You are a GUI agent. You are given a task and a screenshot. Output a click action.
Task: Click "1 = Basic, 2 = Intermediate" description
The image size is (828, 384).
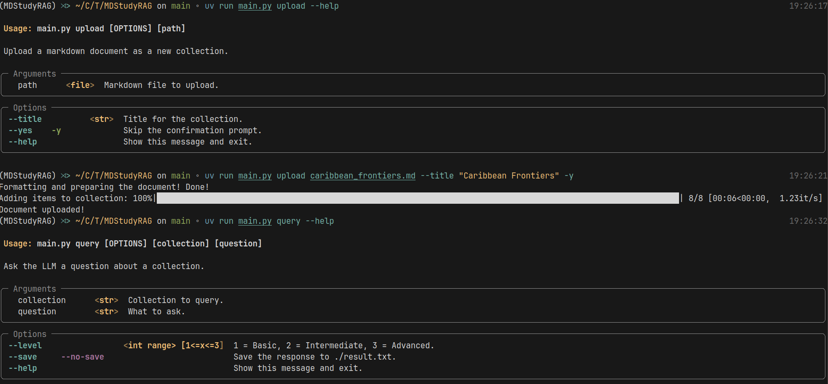[x=334, y=345]
